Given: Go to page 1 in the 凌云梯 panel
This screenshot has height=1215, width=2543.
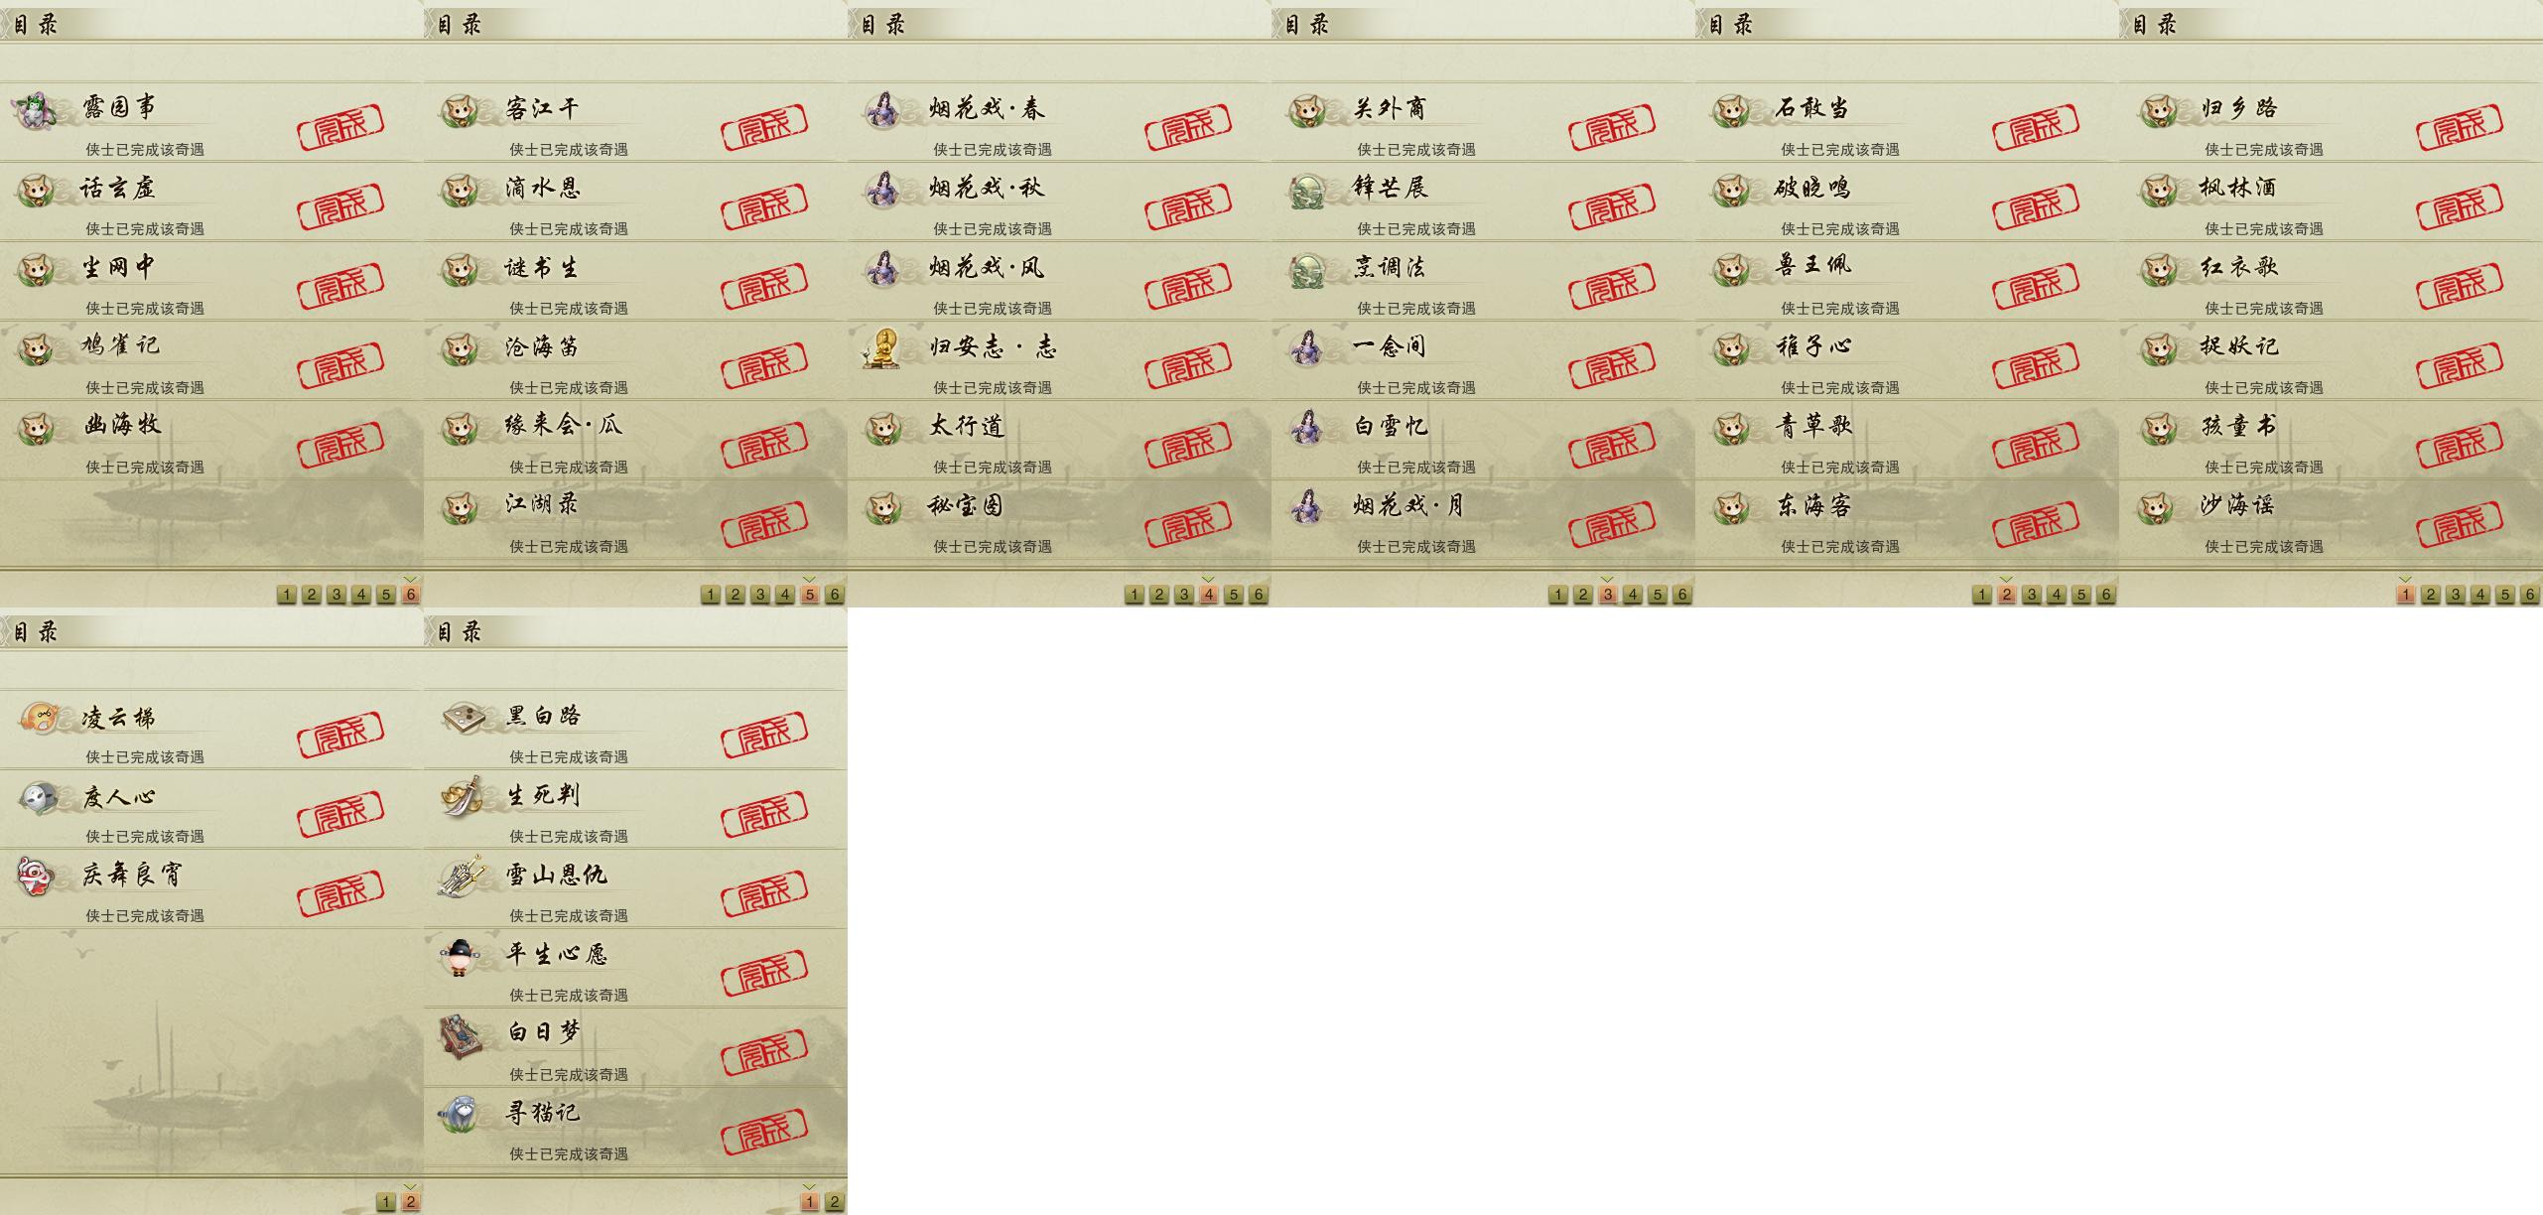Looking at the screenshot, I should (385, 1202).
